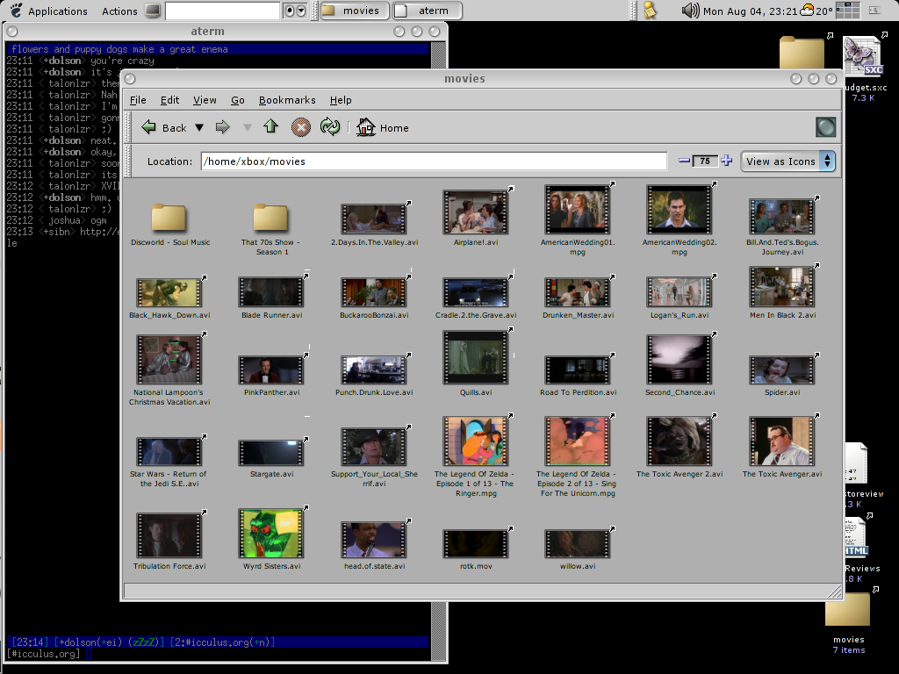Open the Back history dropdown arrow
Screen dimensions: 899x674
199,128
